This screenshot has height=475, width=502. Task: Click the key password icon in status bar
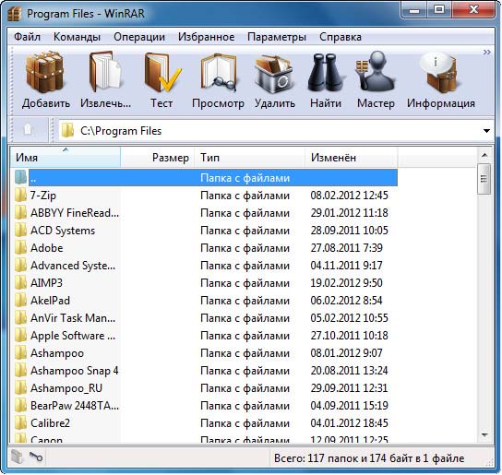tap(36, 457)
